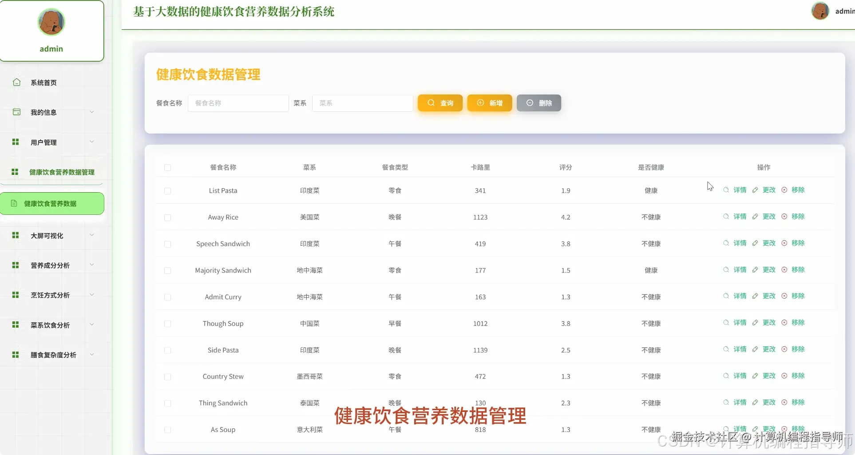Expand the 烹饪方式分析 section
This screenshot has width=855, height=455.
tap(49, 295)
